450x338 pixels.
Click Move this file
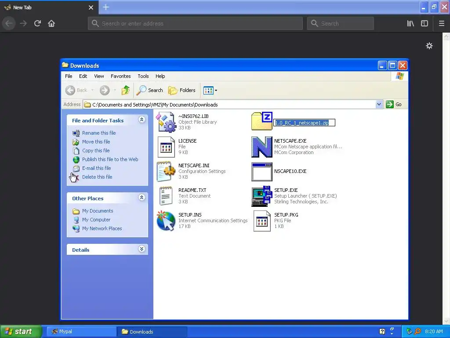96,142
